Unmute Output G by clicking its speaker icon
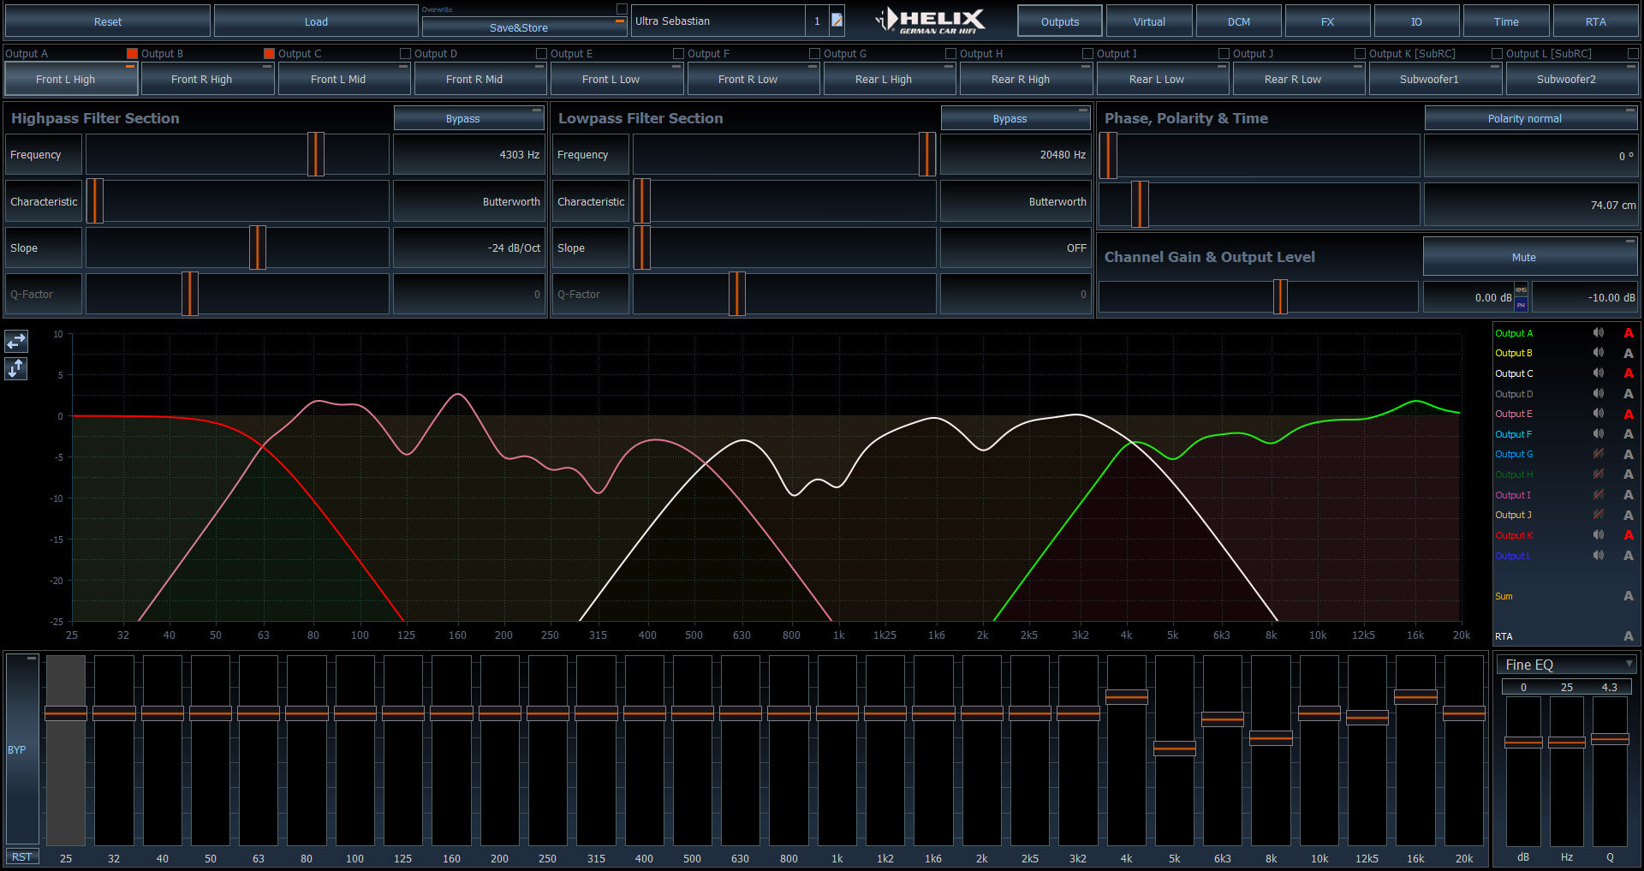This screenshot has height=871, width=1644. [1598, 454]
